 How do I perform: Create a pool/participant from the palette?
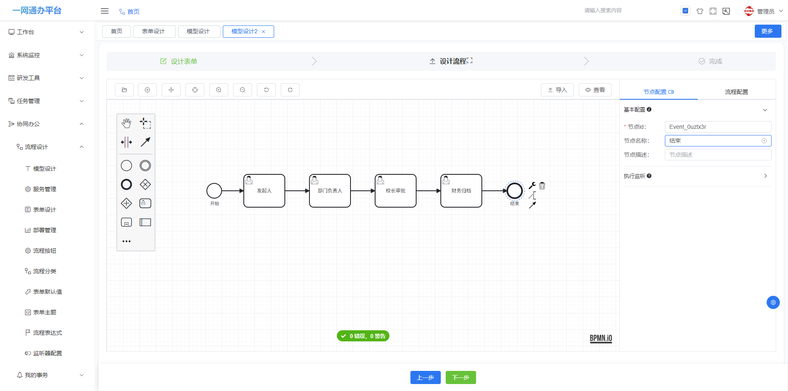click(x=145, y=222)
